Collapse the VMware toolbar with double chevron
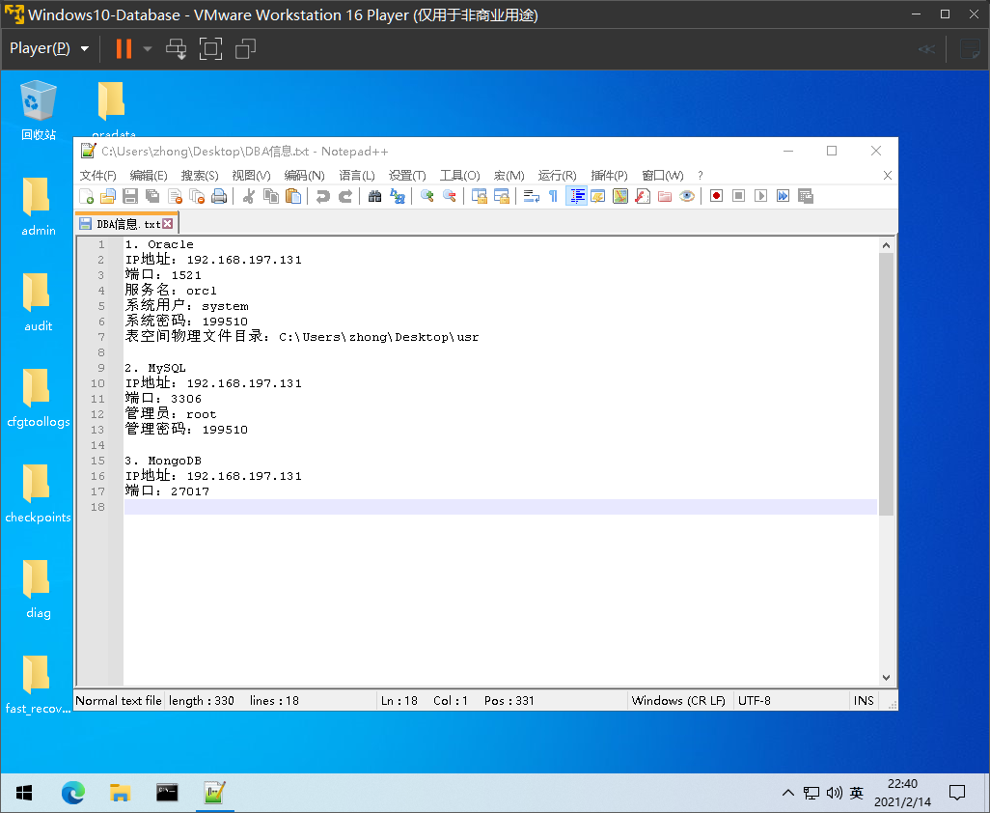The width and height of the screenshot is (990, 813). [x=926, y=48]
